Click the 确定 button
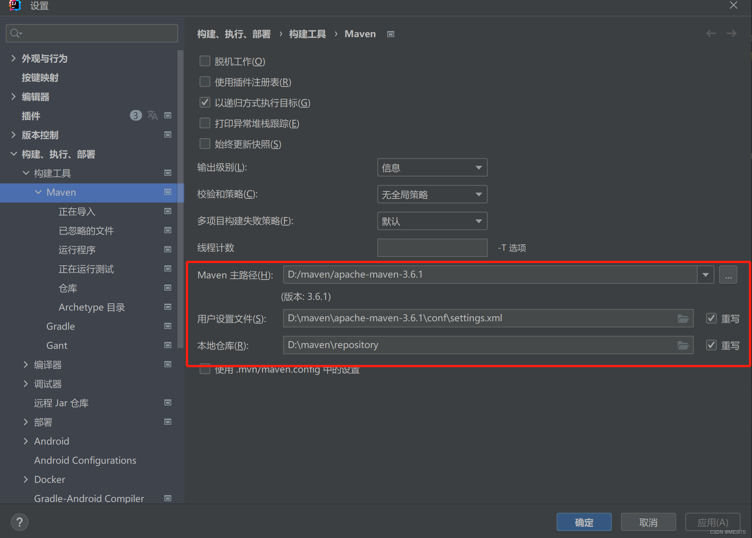This screenshot has width=752, height=538. tap(584, 522)
